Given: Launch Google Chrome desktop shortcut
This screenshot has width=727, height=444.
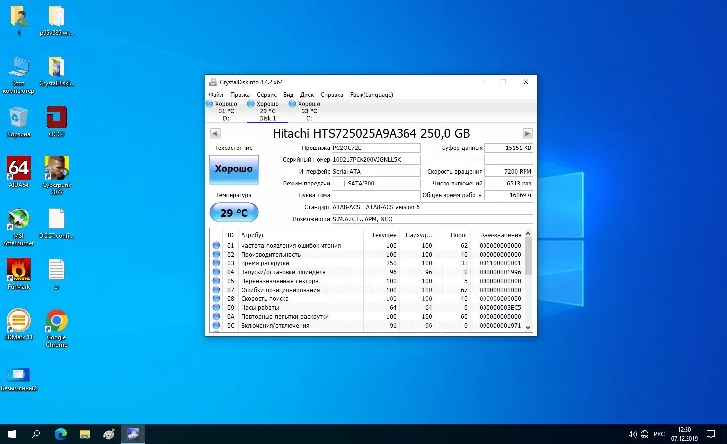Looking at the screenshot, I should coord(57,328).
